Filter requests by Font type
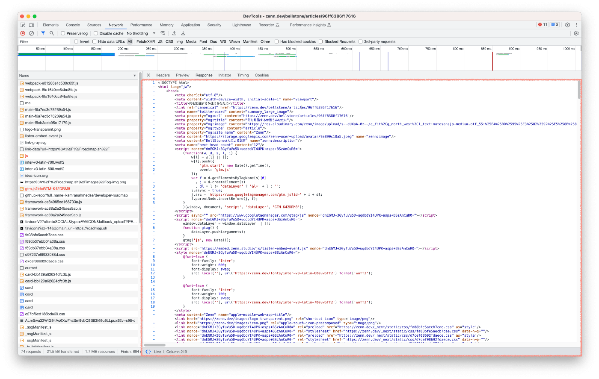 (x=203, y=42)
